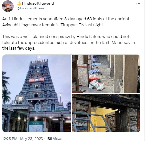Open the photo showing cloth on the floor
Image resolution: width=148 pixels, height=141 pixels.
click(x=106, y=74)
